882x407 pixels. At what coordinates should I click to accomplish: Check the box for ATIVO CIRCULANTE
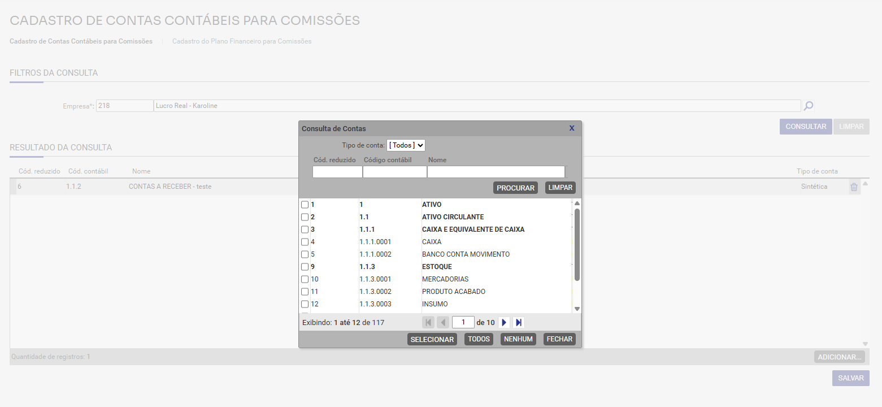click(305, 217)
